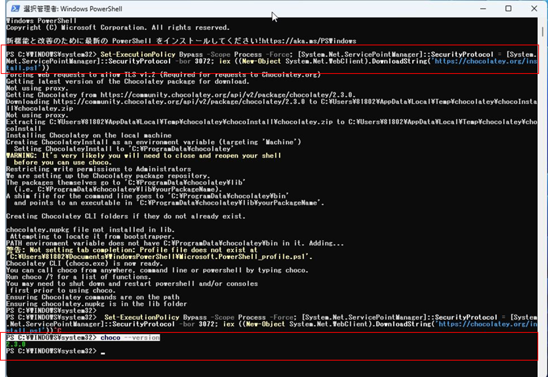Click the green 2.3.0 version output
This screenshot has width=548, height=377.
[x=15, y=344]
